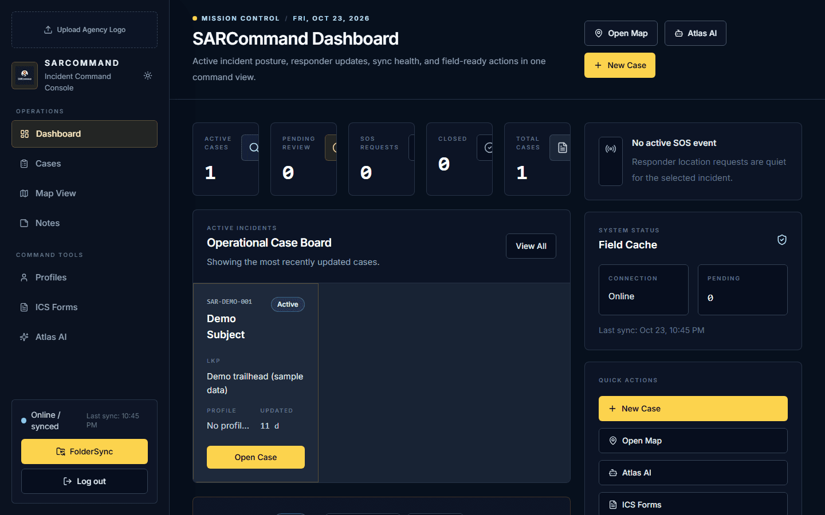Image resolution: width=825 pixels, height=515 pixels.
Task: Log out of the console
Action: pyautogui.click(x=85, y=481)
